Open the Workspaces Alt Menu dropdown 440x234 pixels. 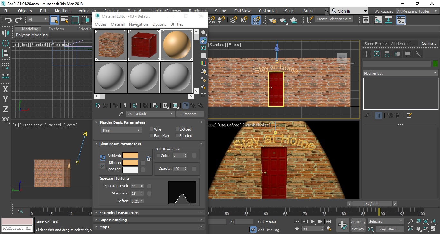tap(417, 11)
